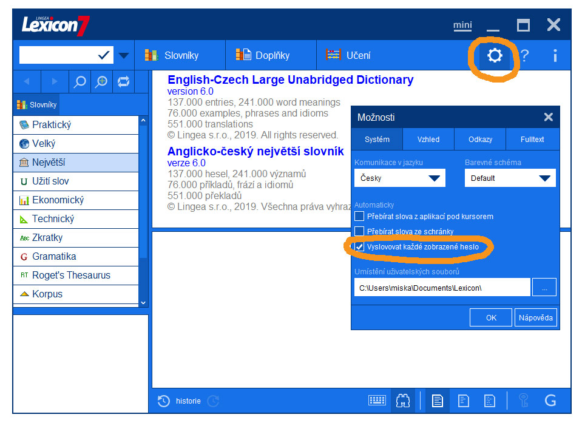582x423 pixels.
Task: Select the Technický dictionary
Action: [76, 219]
